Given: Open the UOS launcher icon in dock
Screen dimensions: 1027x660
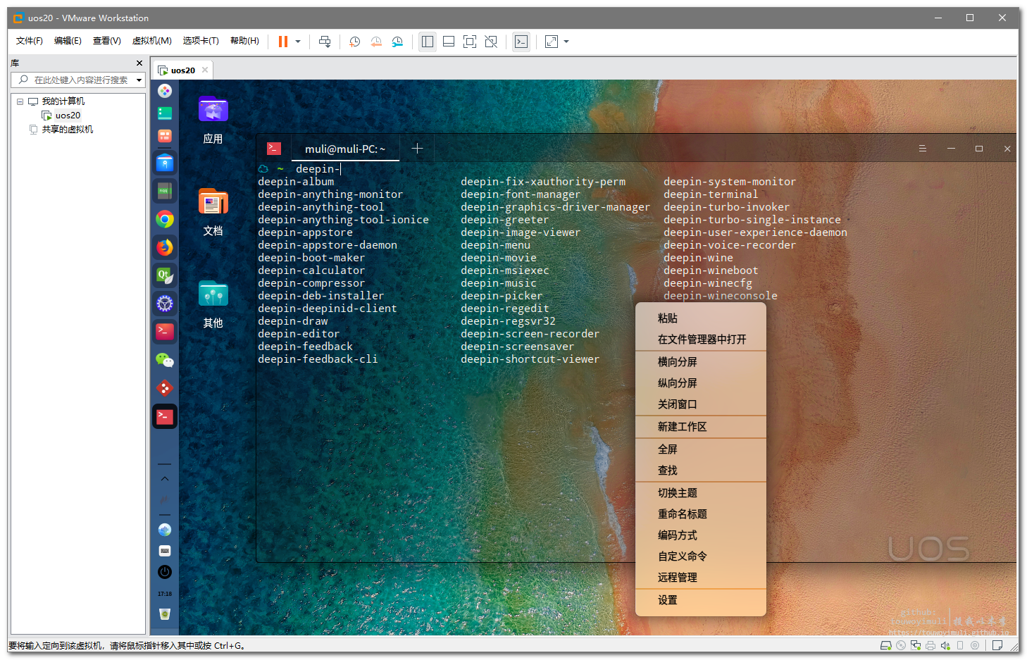Looking at the screenshot, I should point(165,91).
